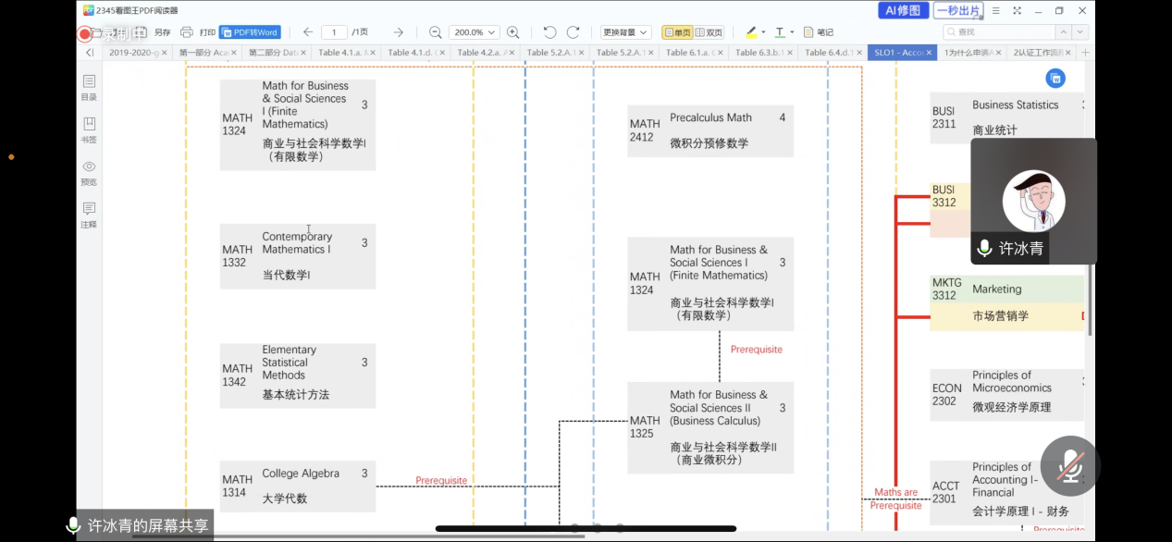The height and width of the screenshot is (542, 1172).
Task: Zoom out with the minus magnifier
Action: [435, 32]
